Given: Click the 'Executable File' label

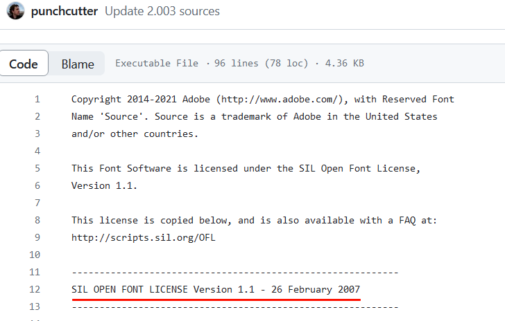Looking at the screenshot, I should tap(157, 63).
